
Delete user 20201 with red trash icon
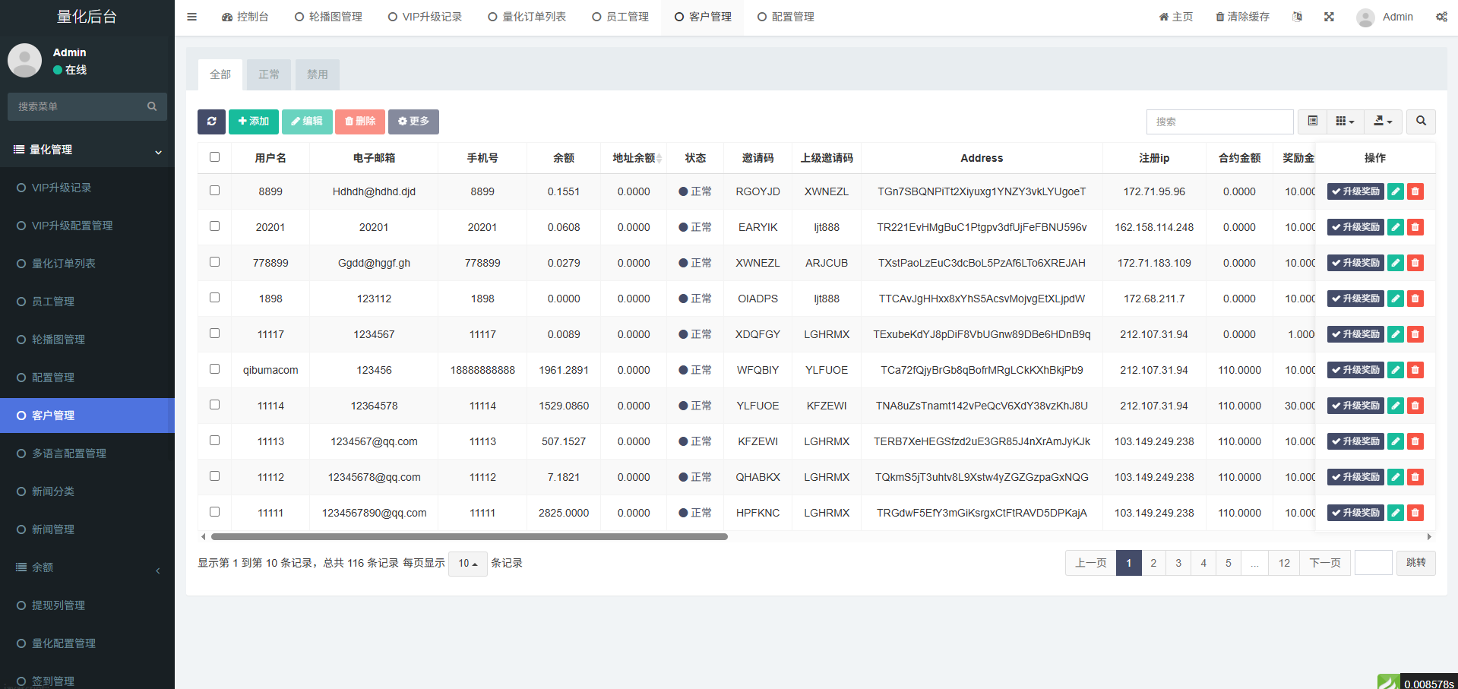1415,227
